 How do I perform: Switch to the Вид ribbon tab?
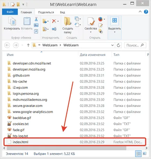pyautogui.click(x=63, y=12)
